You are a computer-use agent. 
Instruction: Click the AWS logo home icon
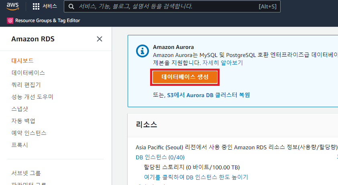(13, 6)
